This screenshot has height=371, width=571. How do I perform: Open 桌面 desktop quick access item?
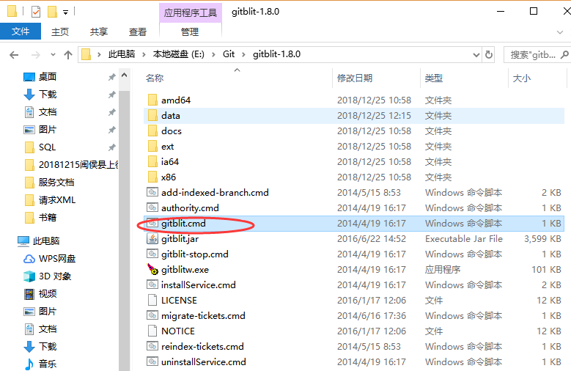pyautogui.click(x=40, y=76)
